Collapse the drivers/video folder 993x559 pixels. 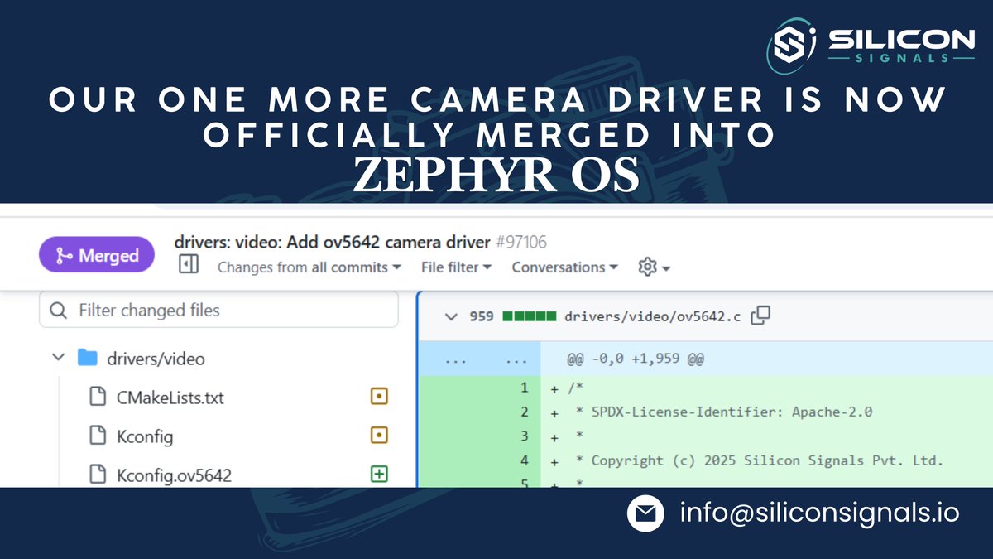[58, 358]
